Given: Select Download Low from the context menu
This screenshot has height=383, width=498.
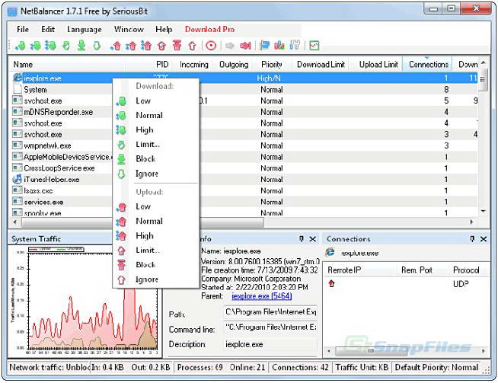Looking at the screenshot, I should (143, 101).
